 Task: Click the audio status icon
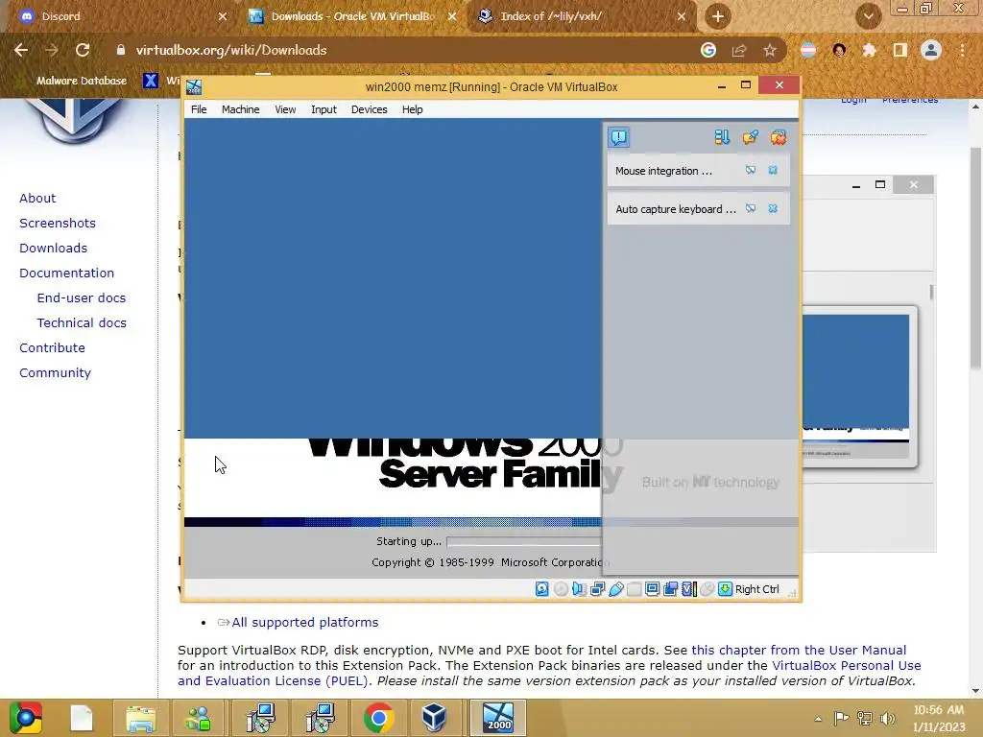tap(579, 589)
